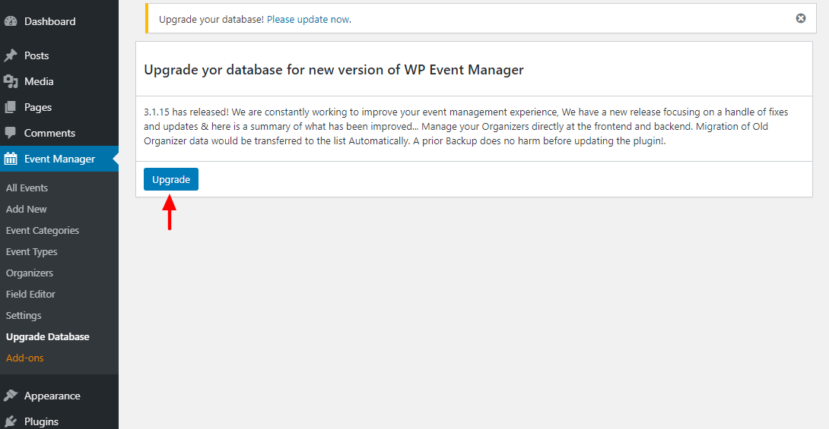Open Event Categories submenu item
The height and width of the screenshot is (429, 829).
coord(43,231)
